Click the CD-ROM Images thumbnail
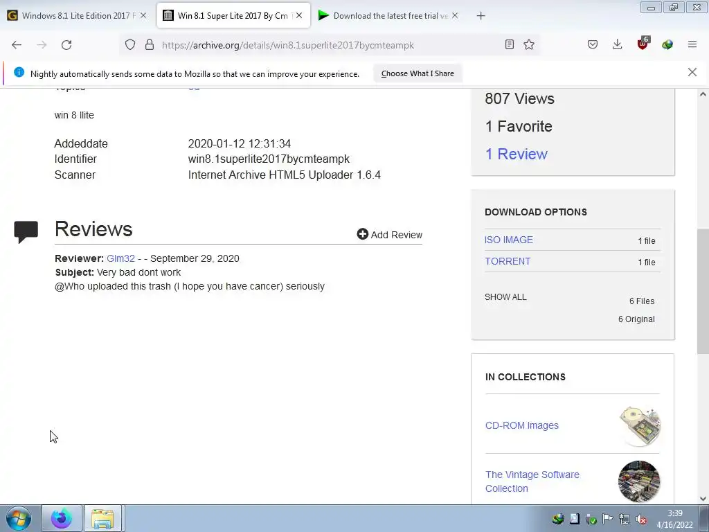The image size is (709, 532). 639,426
